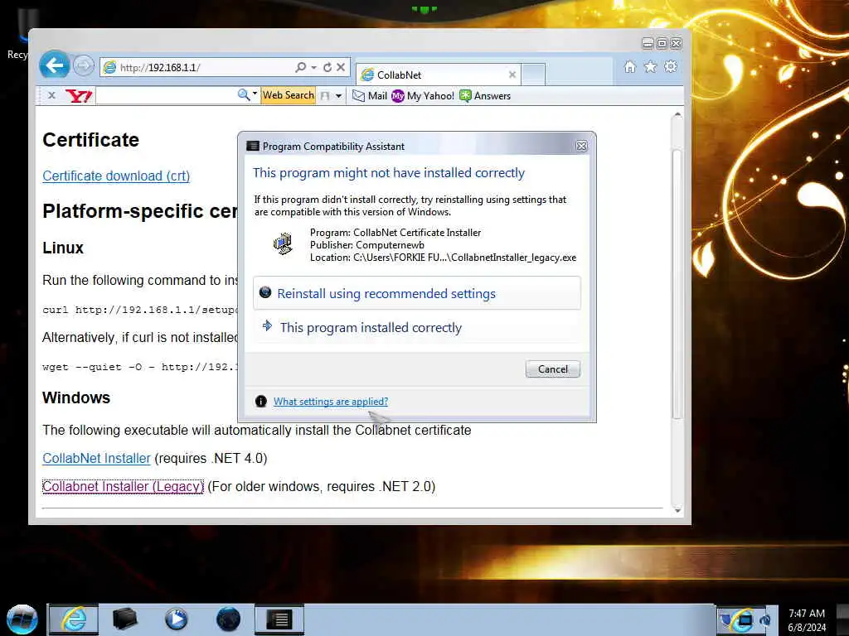The height and width of the screenshot is (636, 849).
Task: Open Collabnet Installer (Legacy) link
Action: click(x=123, y=486)
